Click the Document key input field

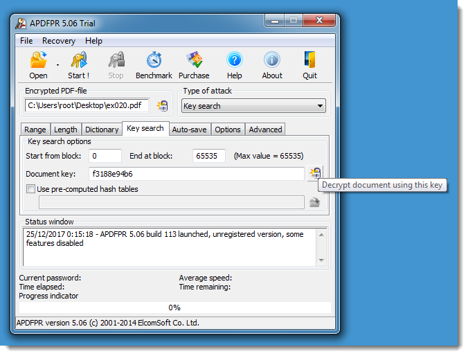[x=196, y=174]
